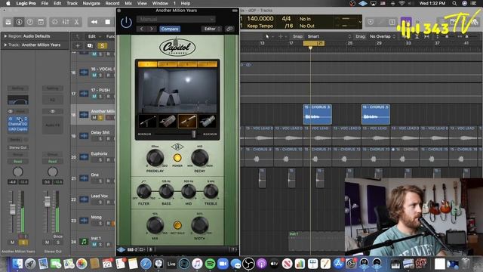Viewport: 483px width, 272px height.
Task: Select the second microphone thumbnail
Action: (168, 121)
